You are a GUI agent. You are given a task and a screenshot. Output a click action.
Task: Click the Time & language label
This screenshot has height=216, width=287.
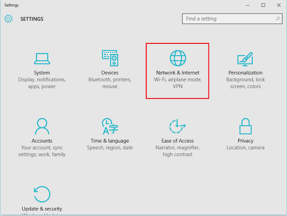[x=110, y=141]
